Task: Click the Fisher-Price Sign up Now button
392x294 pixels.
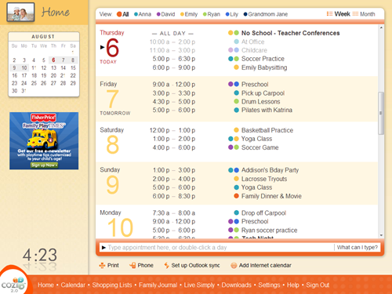Action: pos(44,165)
